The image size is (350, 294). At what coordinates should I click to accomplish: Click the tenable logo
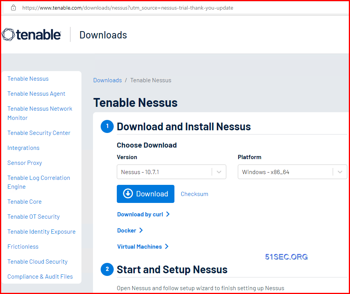31,35
